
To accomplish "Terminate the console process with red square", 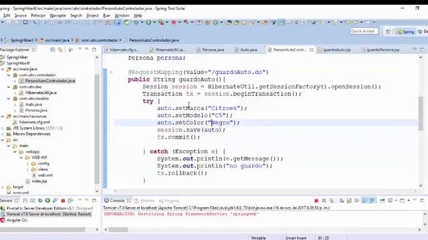I will 316,201.
